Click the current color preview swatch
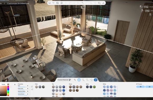The height and width of the screenshot is (100, 153). click(x=8, y=84)
